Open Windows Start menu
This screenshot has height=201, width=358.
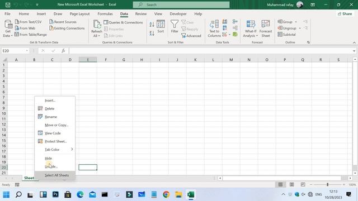click(6, 194)
